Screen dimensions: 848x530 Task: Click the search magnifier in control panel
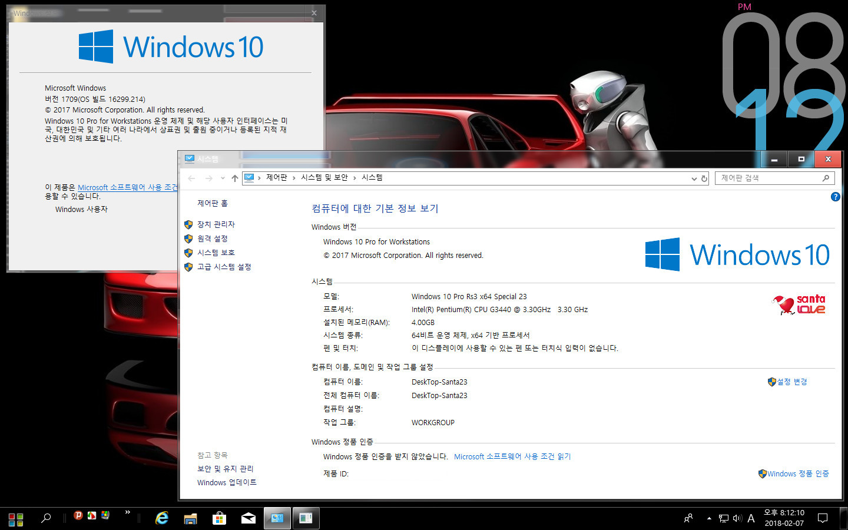[x=826, y=178]
